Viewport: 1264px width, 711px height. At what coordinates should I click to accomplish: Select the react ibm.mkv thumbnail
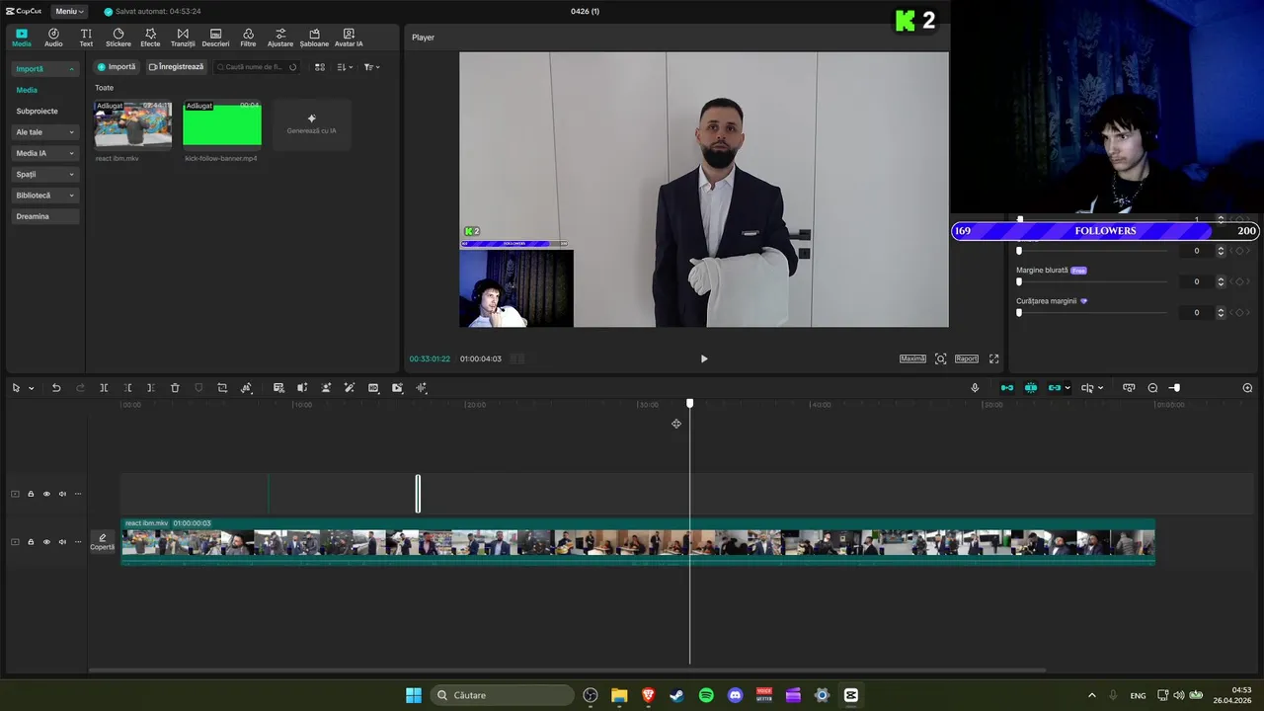133,124
